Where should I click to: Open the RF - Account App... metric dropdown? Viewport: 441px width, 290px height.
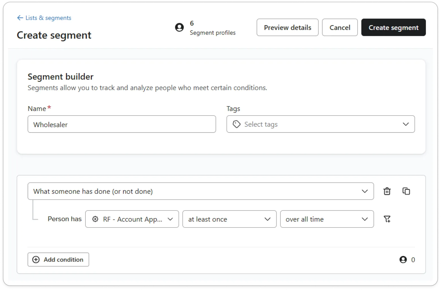click(x=132, y=219)
